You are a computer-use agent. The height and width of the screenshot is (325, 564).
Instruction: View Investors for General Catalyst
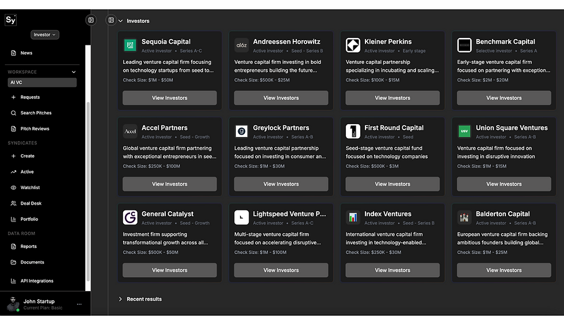point(170,270)
